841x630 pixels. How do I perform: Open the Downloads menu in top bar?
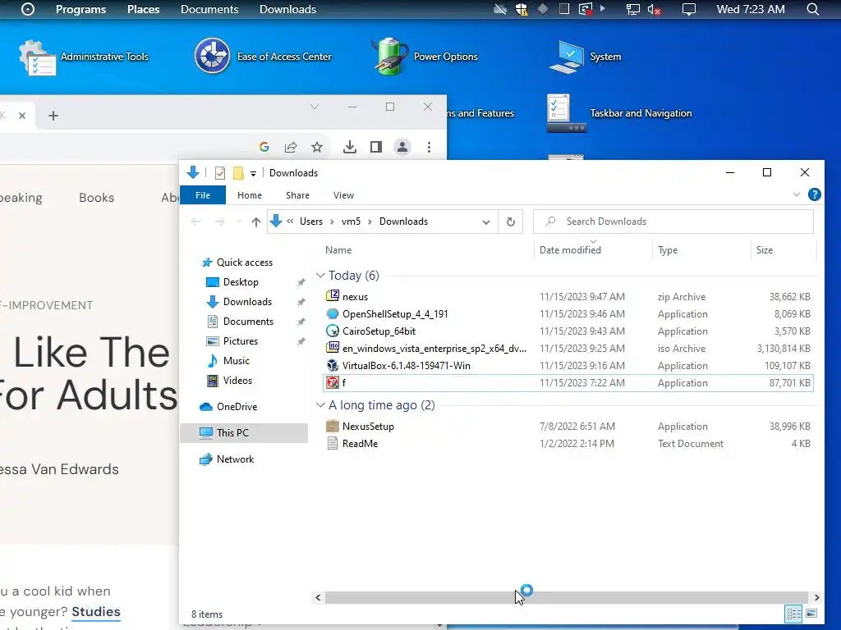tap(287, 9)
